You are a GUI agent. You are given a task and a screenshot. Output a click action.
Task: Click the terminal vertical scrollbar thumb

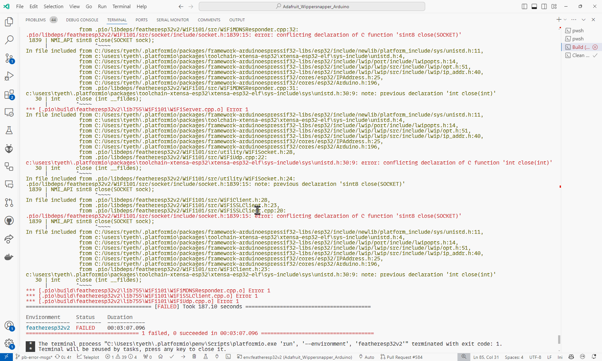click(559, 339)
